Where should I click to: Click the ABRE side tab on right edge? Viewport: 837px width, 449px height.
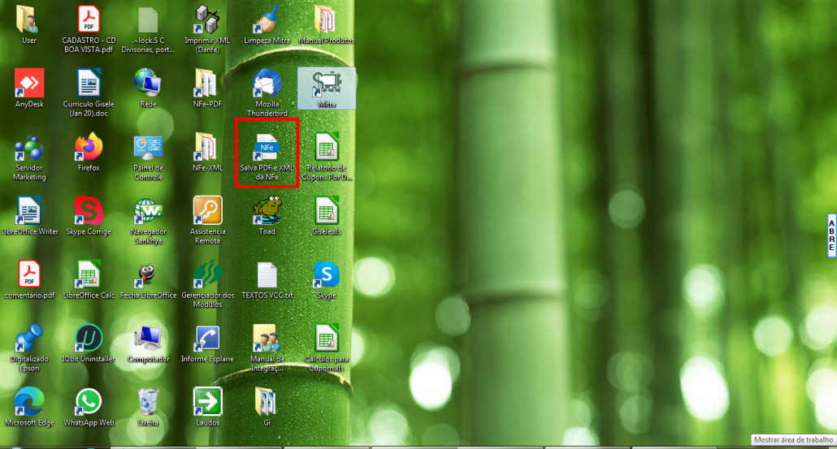click(831, 236)
